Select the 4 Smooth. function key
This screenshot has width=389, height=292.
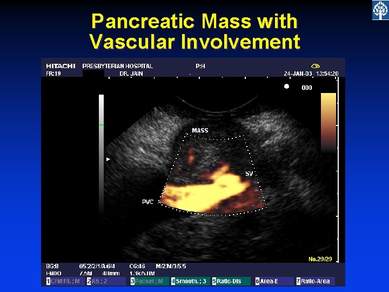[x=190, y=281]
